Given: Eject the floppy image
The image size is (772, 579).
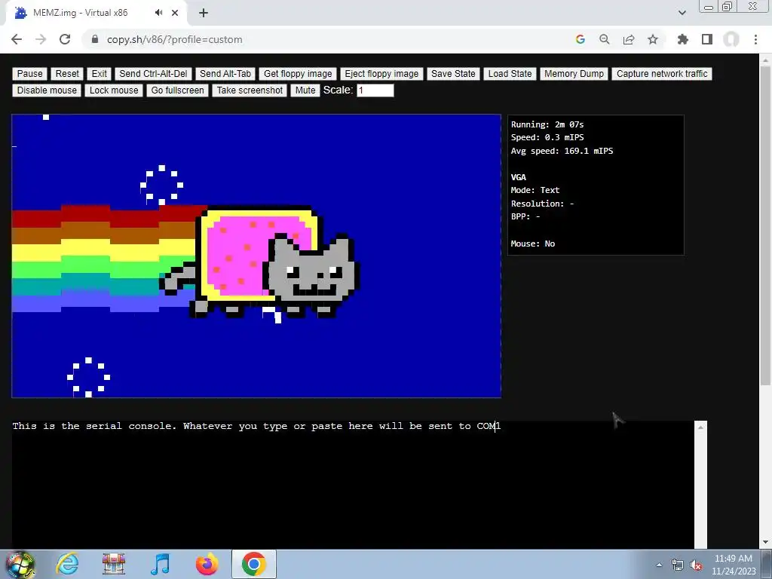Looking at the screenshot, I should (381, 74).
